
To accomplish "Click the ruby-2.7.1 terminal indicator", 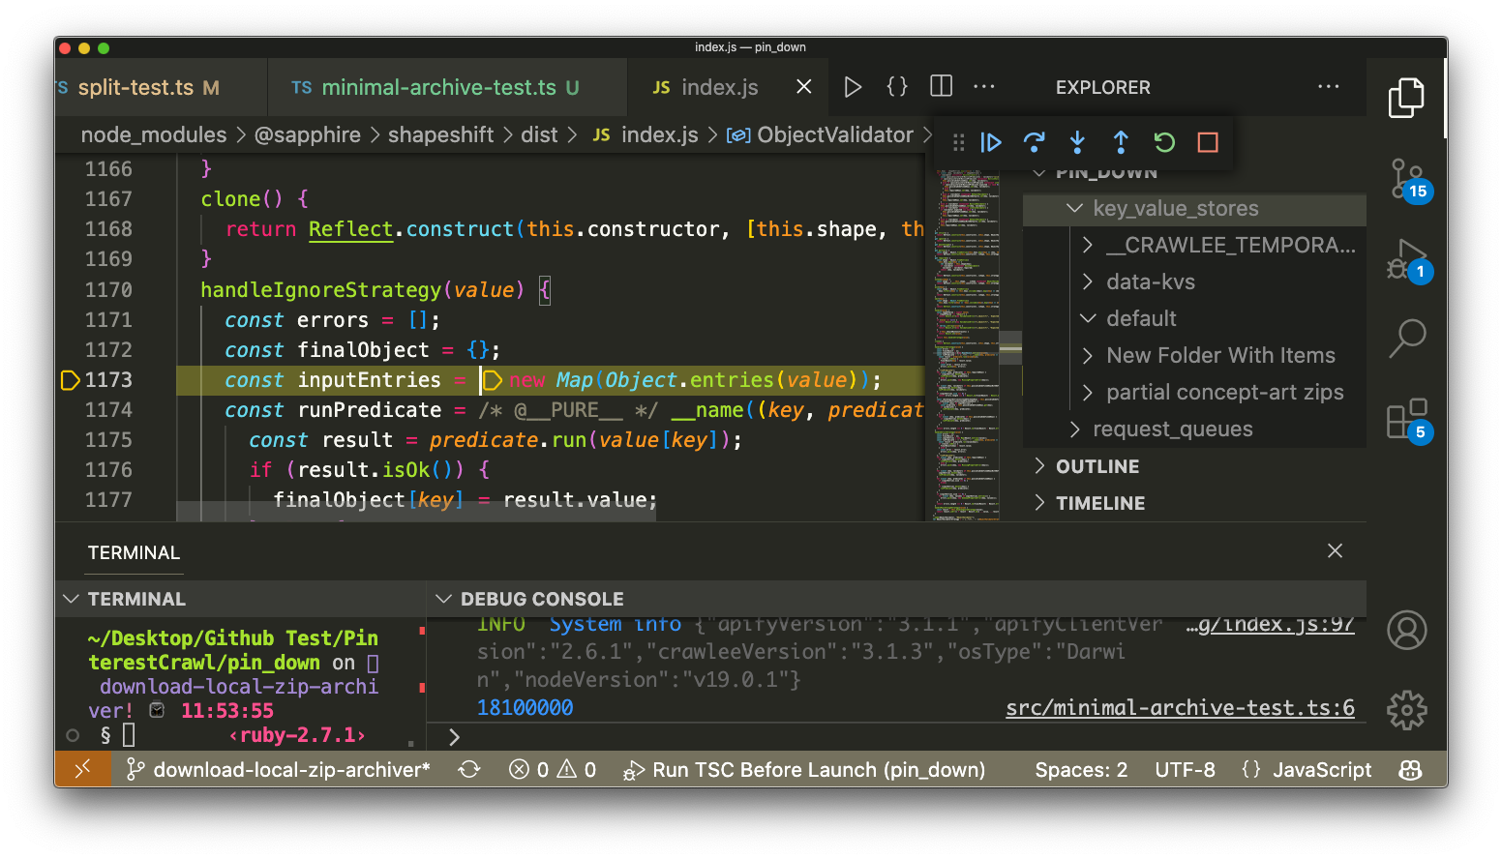I will (297, 735).
